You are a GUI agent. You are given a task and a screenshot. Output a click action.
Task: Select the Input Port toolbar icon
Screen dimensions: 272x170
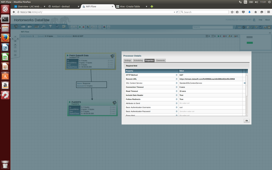point(23,26)
